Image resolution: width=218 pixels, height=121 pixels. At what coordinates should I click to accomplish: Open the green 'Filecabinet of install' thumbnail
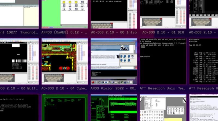pos(114,108)
